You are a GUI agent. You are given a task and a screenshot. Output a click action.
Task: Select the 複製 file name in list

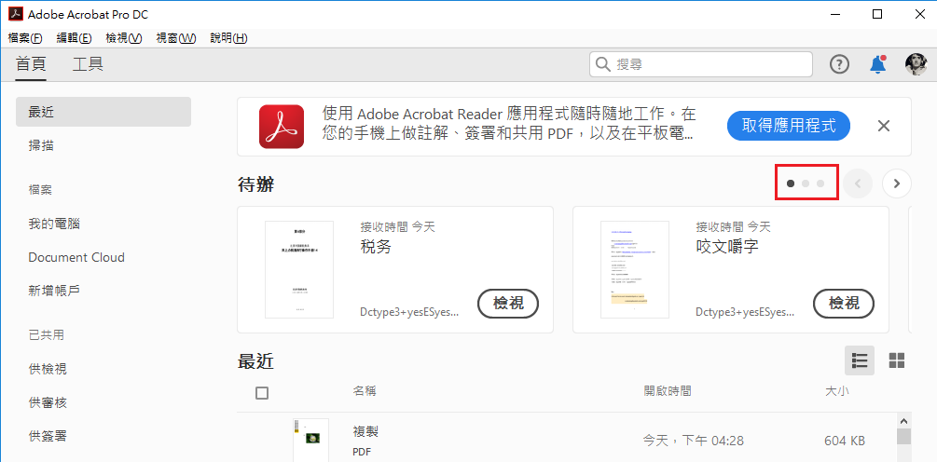point(365,431)
